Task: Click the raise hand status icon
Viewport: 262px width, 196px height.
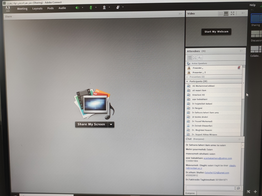Action: 118,7
